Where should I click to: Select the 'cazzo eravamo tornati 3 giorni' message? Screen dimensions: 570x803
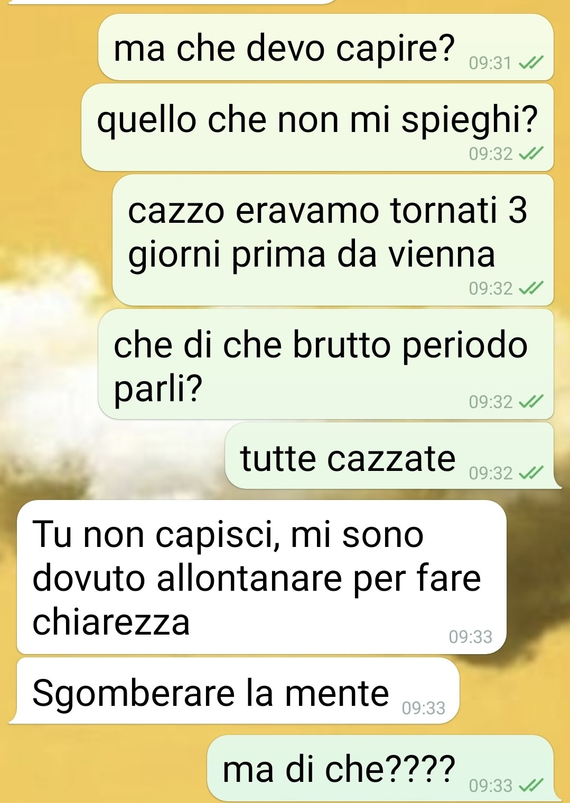[x=333, y=240]
